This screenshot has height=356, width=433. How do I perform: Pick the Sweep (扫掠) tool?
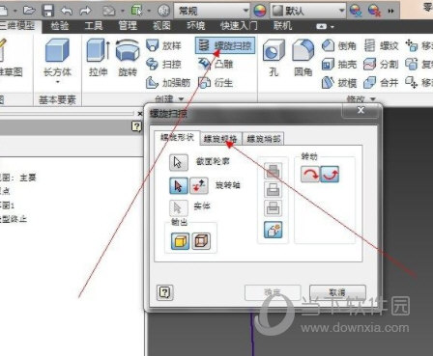pos(163,65)
